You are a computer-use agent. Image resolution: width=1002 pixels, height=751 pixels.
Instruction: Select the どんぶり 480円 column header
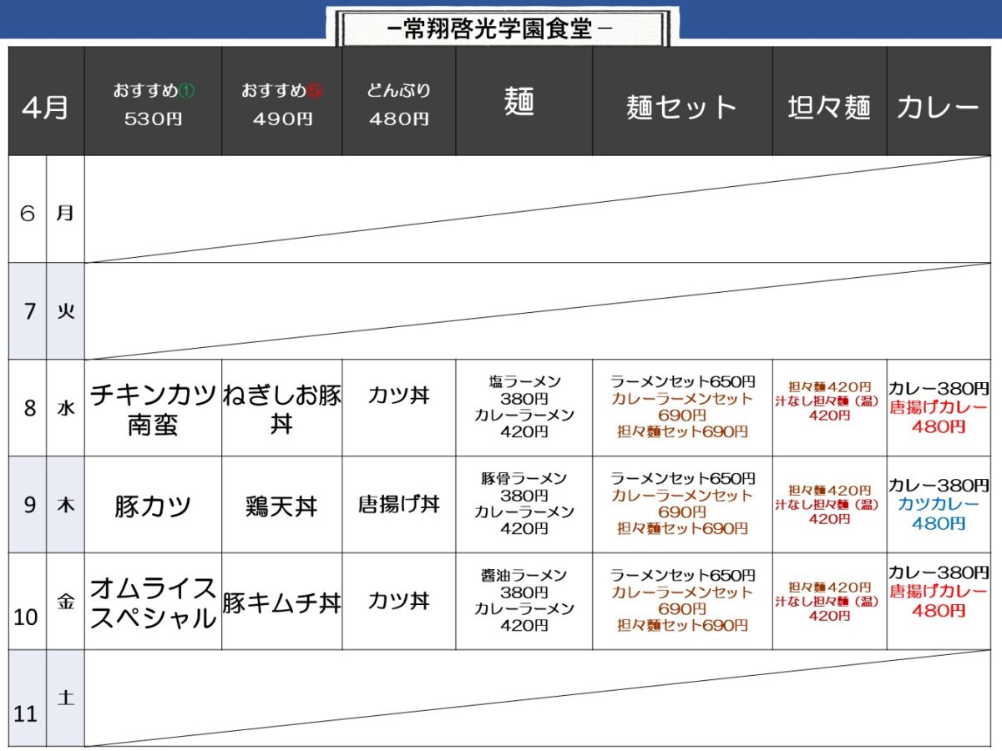[x=398, y=104]
